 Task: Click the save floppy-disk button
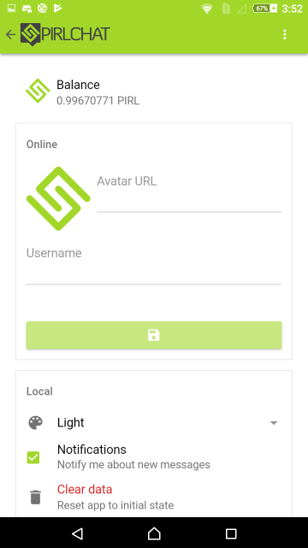tap(154, 335)
